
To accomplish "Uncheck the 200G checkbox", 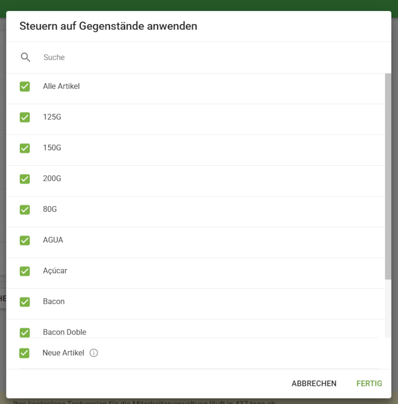I will pos(25,179).
